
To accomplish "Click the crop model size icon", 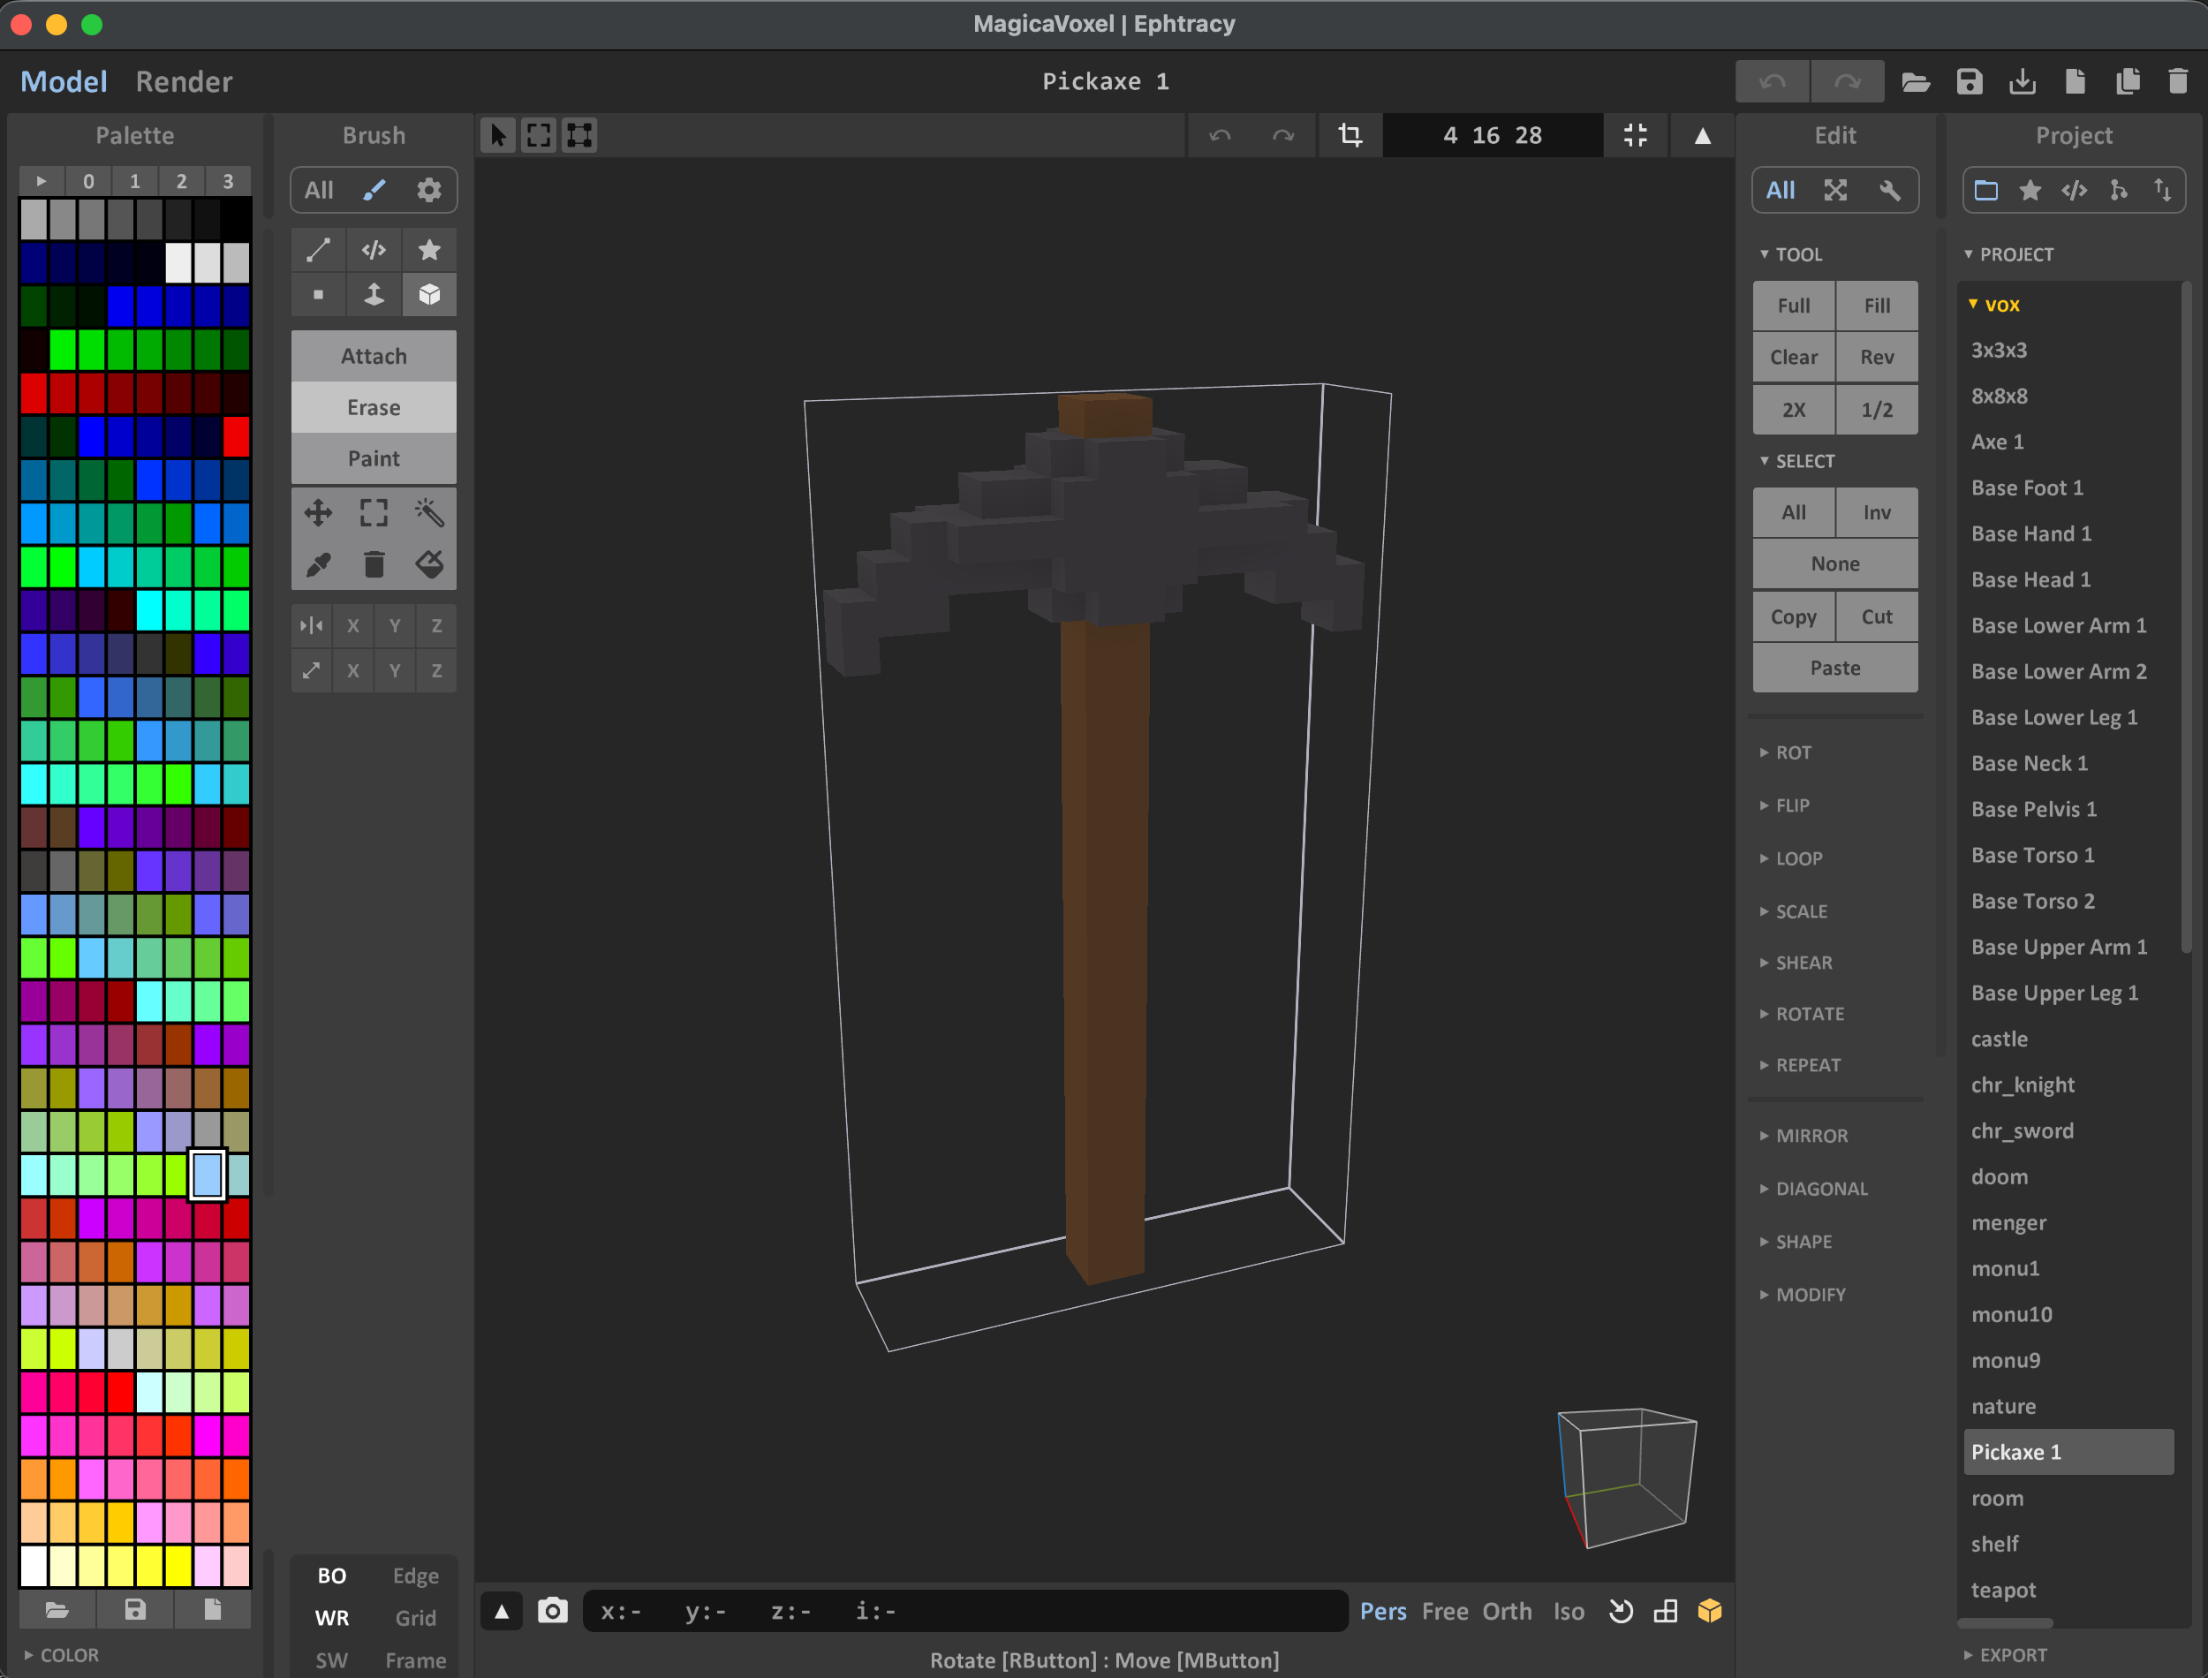I will pos(1350,135).
